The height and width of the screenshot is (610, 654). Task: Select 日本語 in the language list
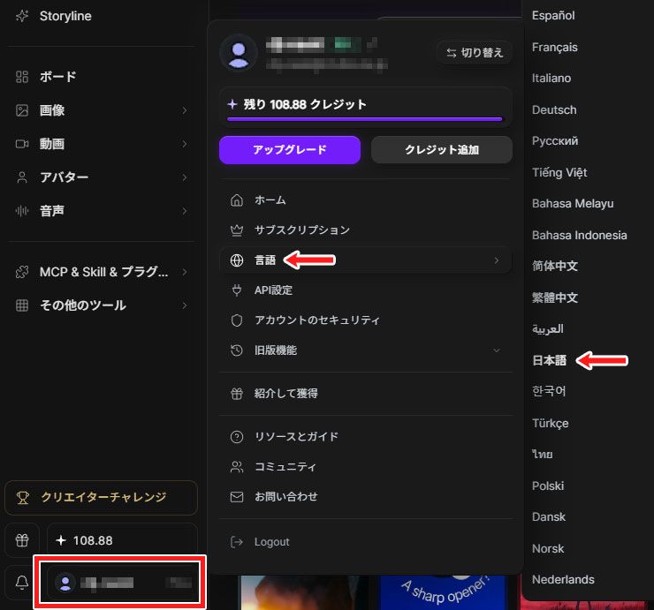tap(550, 360)
